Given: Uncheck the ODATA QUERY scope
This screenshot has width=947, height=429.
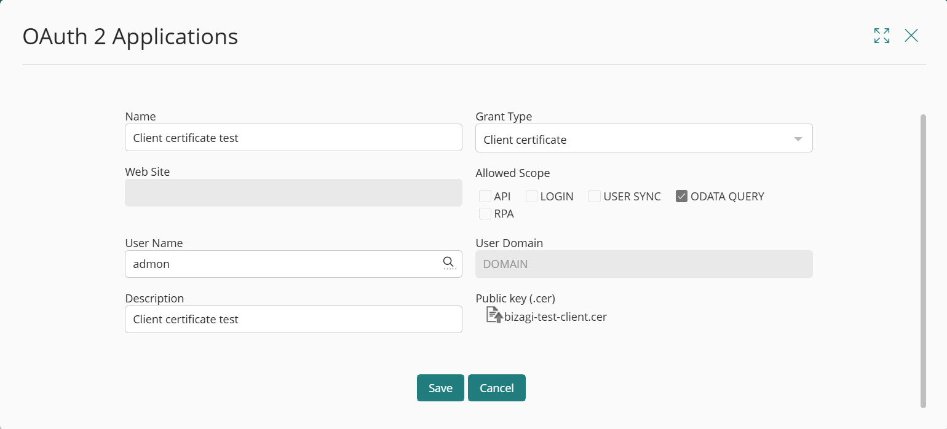Looking at the screenshot, I should [681, 195].
